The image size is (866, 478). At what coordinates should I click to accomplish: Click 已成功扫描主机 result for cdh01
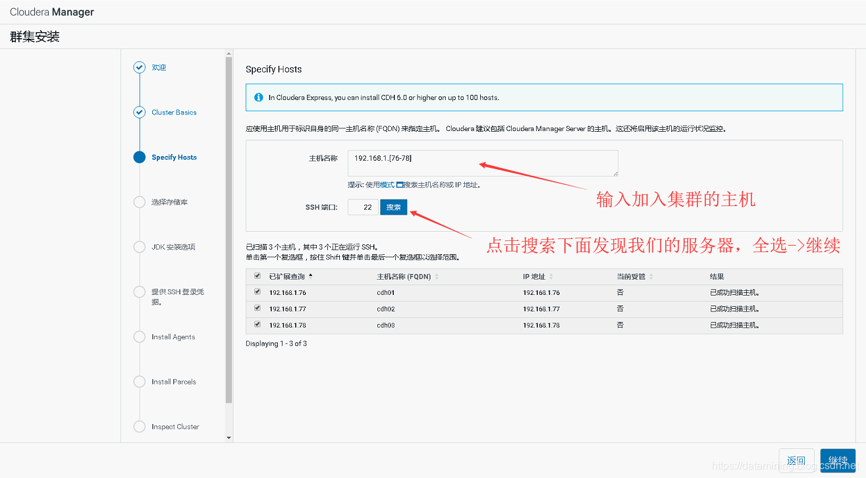coord(735,293)
